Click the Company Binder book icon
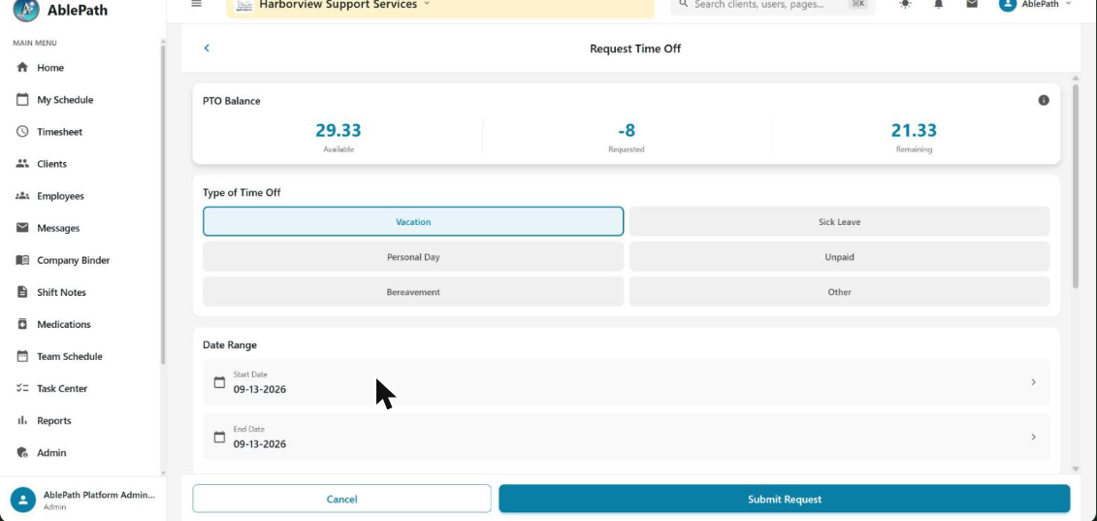 point(22,260)
